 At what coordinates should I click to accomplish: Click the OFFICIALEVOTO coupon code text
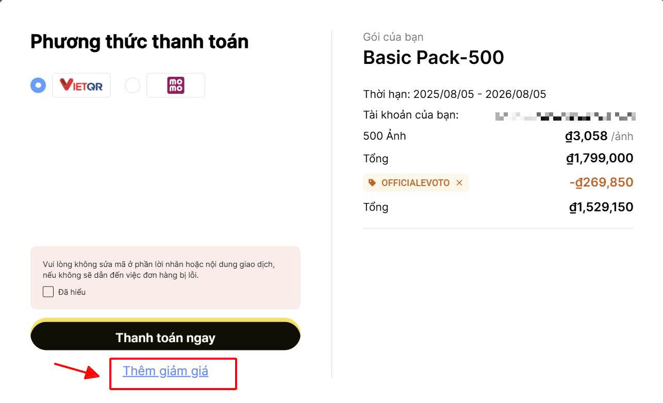coord(415,183)
